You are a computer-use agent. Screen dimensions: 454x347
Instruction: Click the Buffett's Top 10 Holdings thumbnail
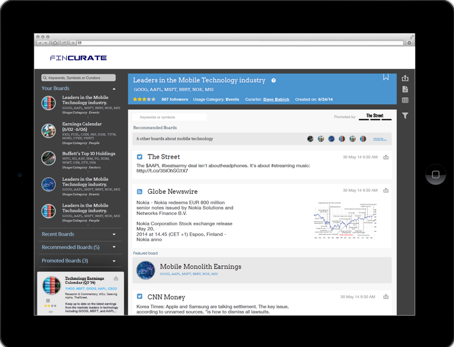(x=48, y=158)
